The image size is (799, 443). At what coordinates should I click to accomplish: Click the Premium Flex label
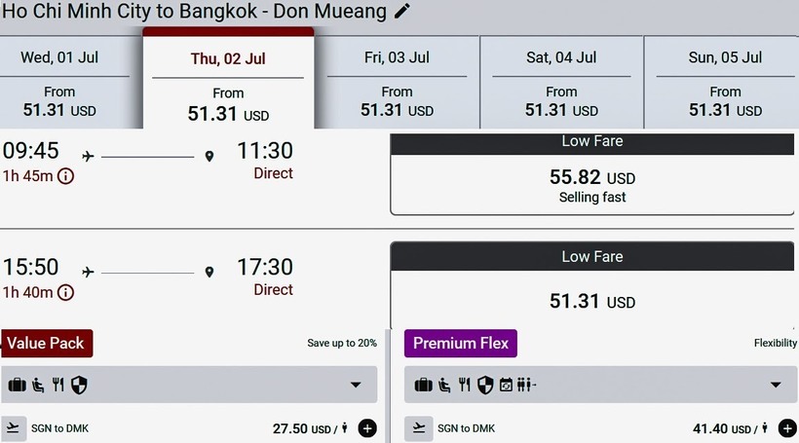(x=460, y=343)
